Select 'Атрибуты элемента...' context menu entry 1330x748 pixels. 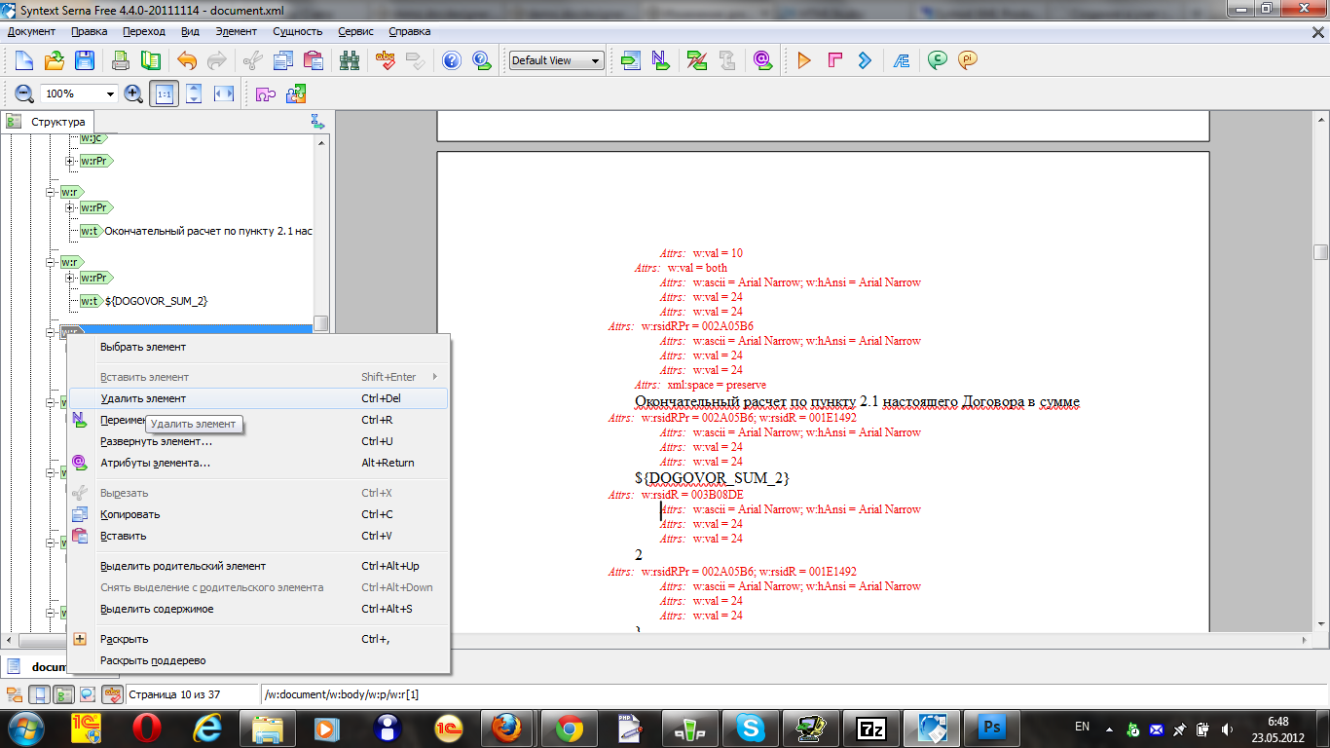click(x=155, y=463)
